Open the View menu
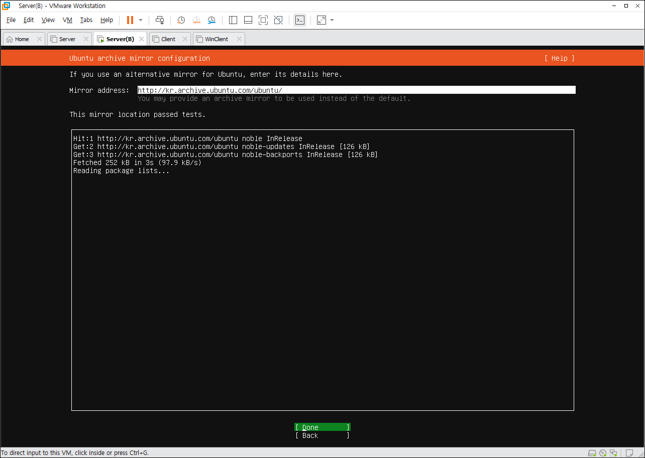The height and width of the screenshot is (458, 645). 48,20
